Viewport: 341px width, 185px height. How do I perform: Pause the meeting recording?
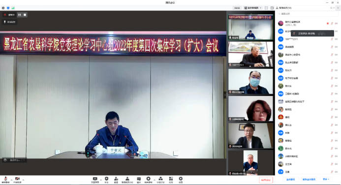20,15
